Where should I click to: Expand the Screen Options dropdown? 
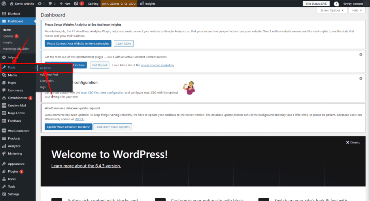pos(332,11)
